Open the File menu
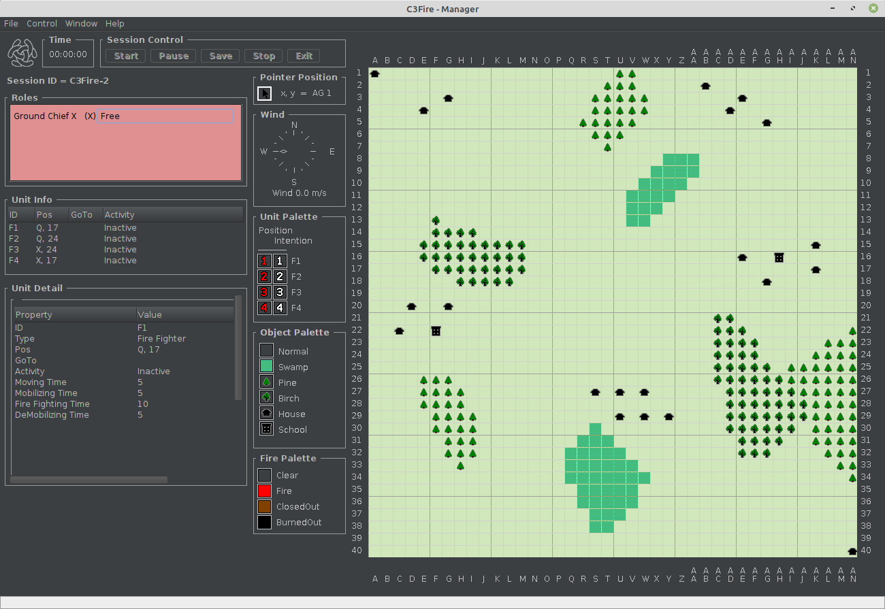The width and height of the screenshot is (885, 609). (11, 23)
